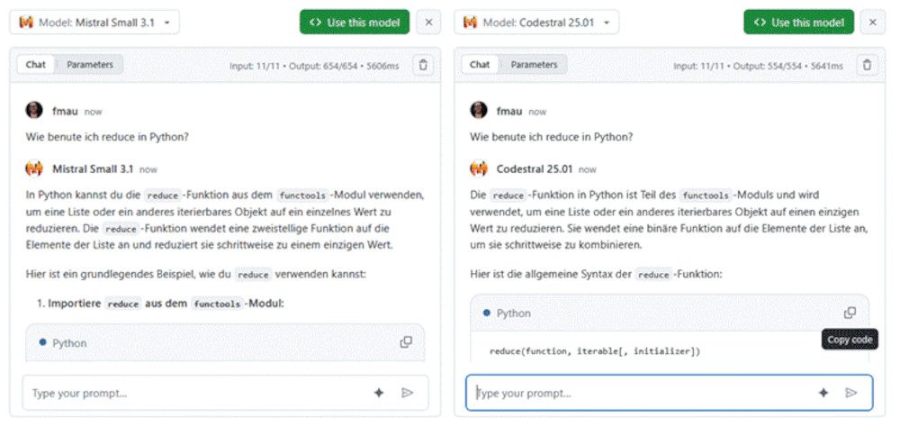Copy the reduce syntax code in Codestral panel
This screenshot has height=427, width=900.
coord(850,313)
